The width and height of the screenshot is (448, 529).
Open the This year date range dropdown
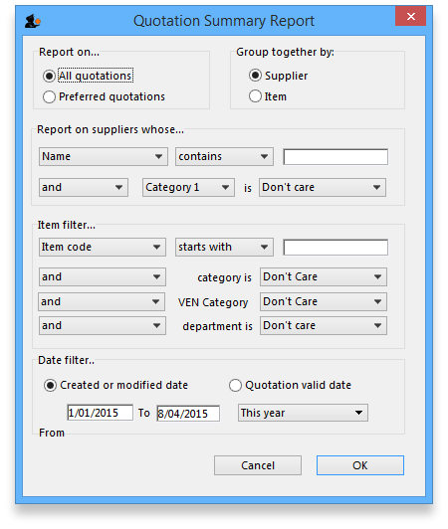click(x=303, y=413)
